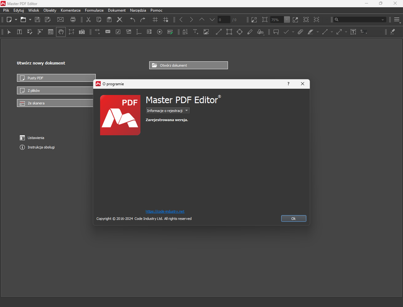Open the arrow measurement tool dropdown
The height and width of the screenshot is (307, 403).
click(x=346, y=32)
